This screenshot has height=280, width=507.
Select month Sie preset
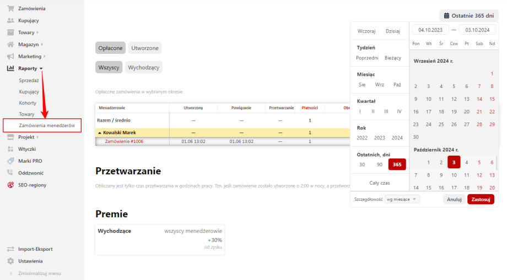pyautogui.click(x=362, y=85)
